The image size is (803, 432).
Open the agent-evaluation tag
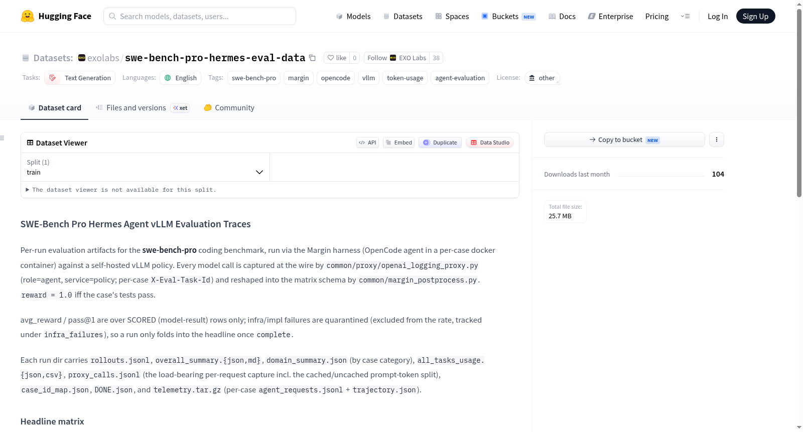tap(460, 78)
